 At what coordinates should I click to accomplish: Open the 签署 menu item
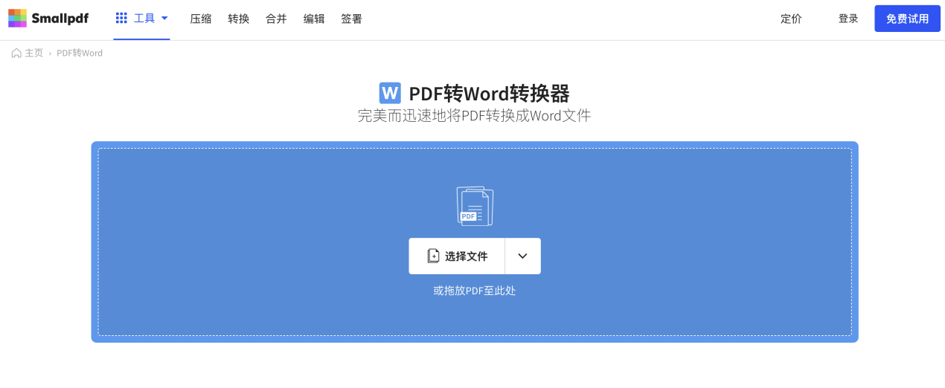(351, 19)
